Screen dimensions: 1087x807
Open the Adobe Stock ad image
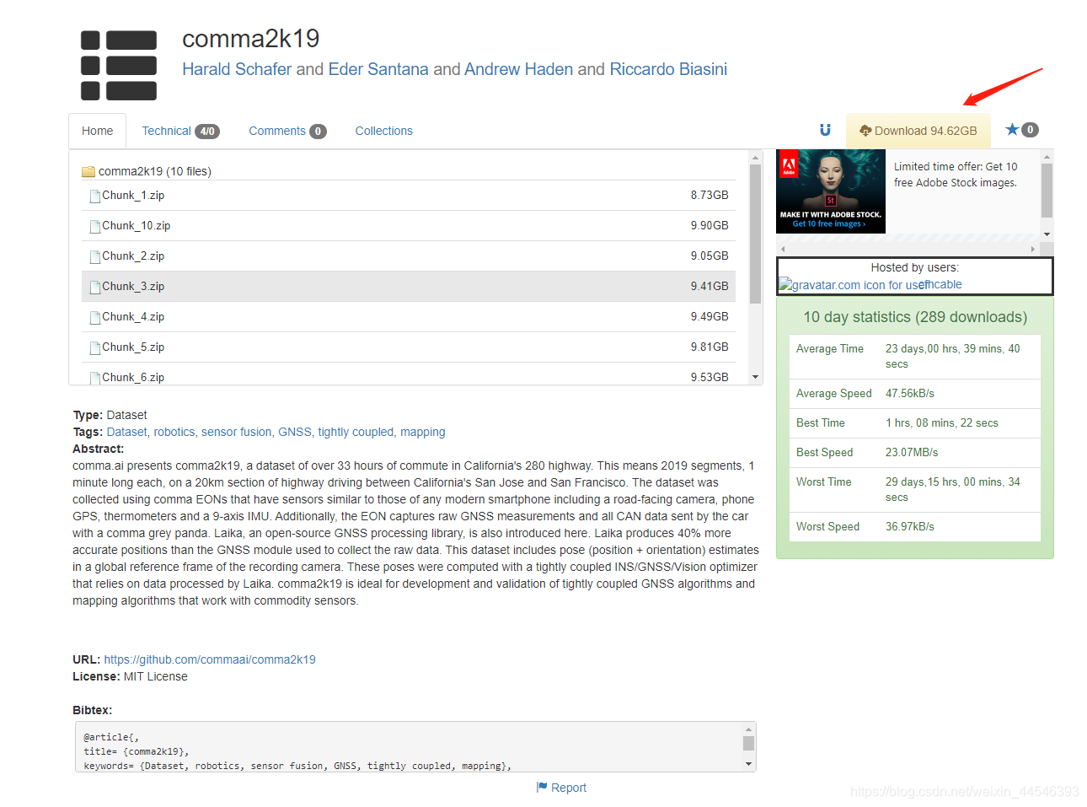[831, 191]
